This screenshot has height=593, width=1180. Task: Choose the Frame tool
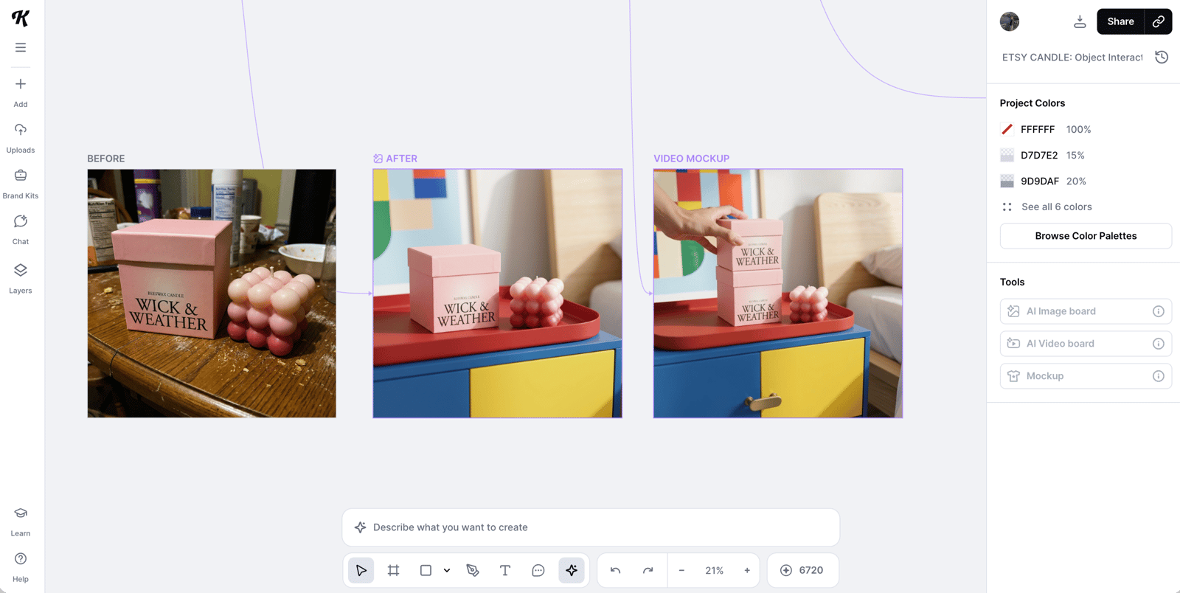tap(393, 570)
